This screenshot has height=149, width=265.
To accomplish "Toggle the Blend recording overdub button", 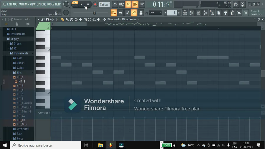I will (x=135, y=4).
